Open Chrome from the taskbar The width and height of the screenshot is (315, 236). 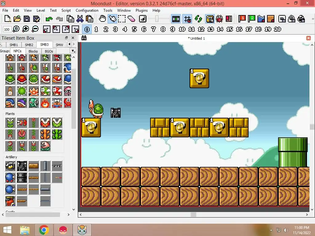click(44, 230)
